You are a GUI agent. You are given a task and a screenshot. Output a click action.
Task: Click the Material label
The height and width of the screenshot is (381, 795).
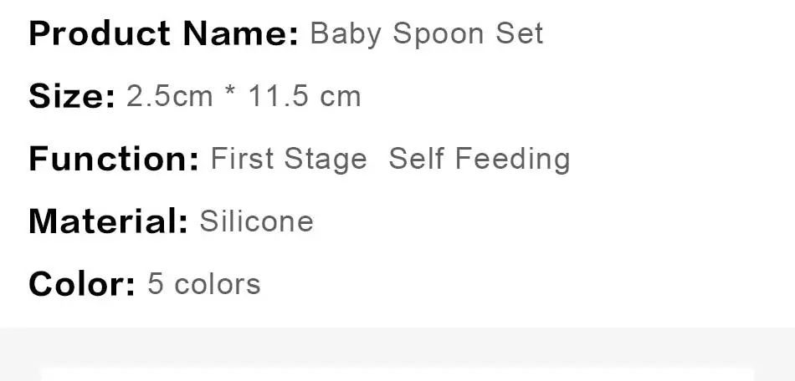click(x=108, y=221)
